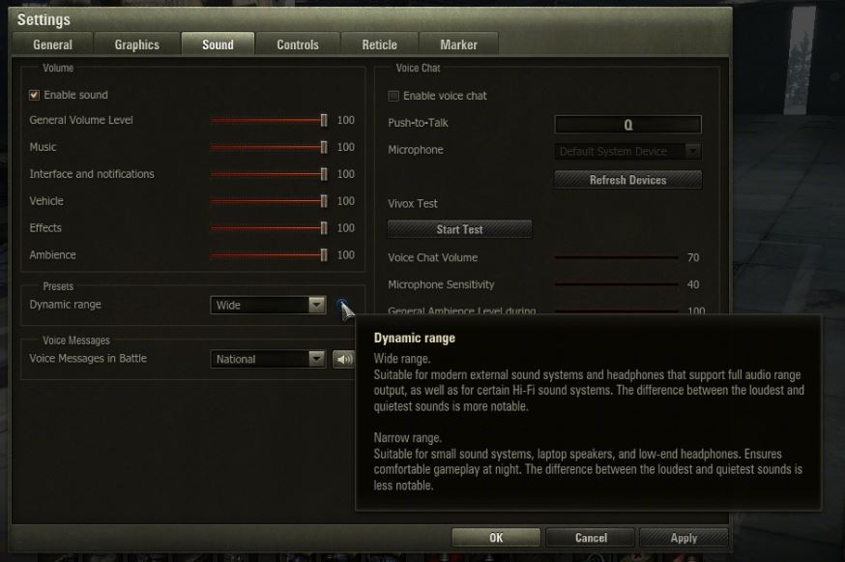Adjust the Voice Chat Volume slider

point(615,258)
